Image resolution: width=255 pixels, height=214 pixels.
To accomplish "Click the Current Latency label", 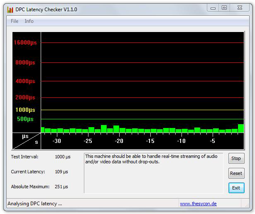I will pyautogui.click(x=28, y=172).
